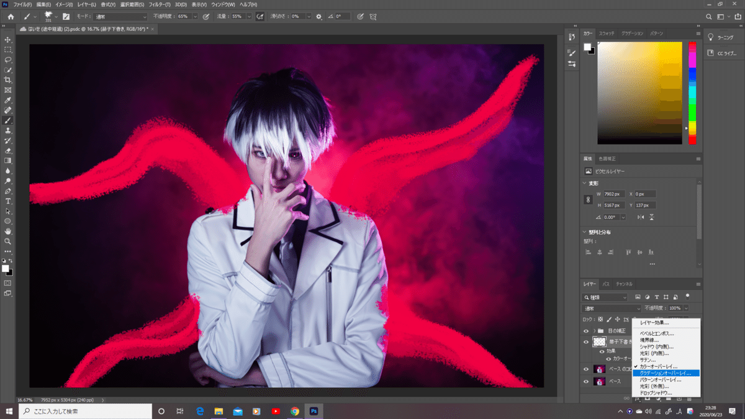Click the hue slider strip in Color panel
Viewport: 745px width, 419px height.
pyautogui.click(x=692, y=93)
